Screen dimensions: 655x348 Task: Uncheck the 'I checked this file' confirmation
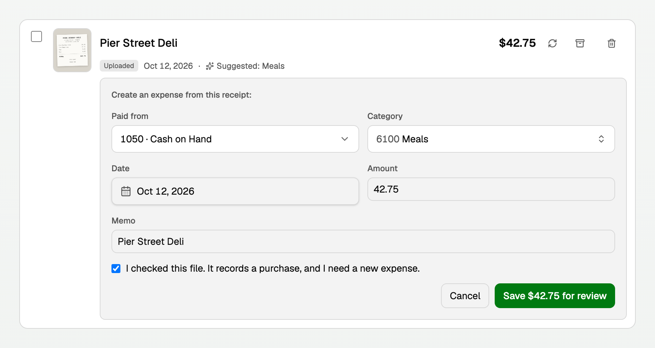(x=116, y=269)
